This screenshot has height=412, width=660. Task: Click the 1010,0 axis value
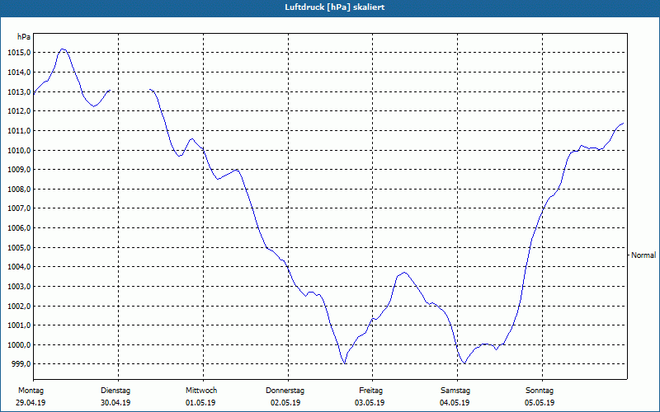coord(19,150)
